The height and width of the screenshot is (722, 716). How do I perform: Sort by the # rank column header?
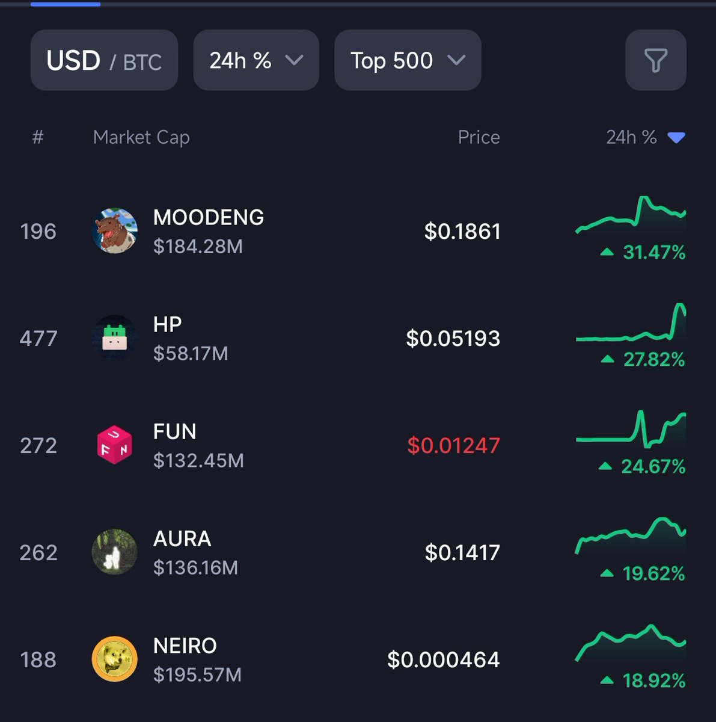(38, 137)
